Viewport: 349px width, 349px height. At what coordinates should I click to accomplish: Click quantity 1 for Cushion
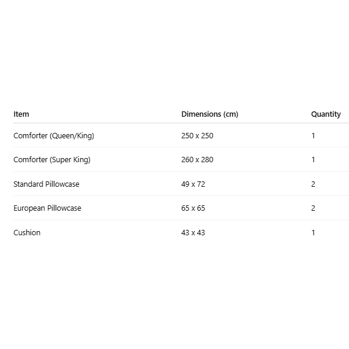(313, 233)
